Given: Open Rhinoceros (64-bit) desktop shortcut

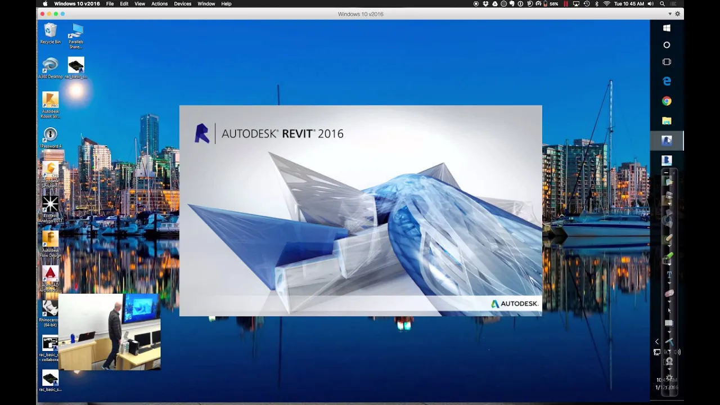Looking at the screenshot, I should tap(50, 314).
